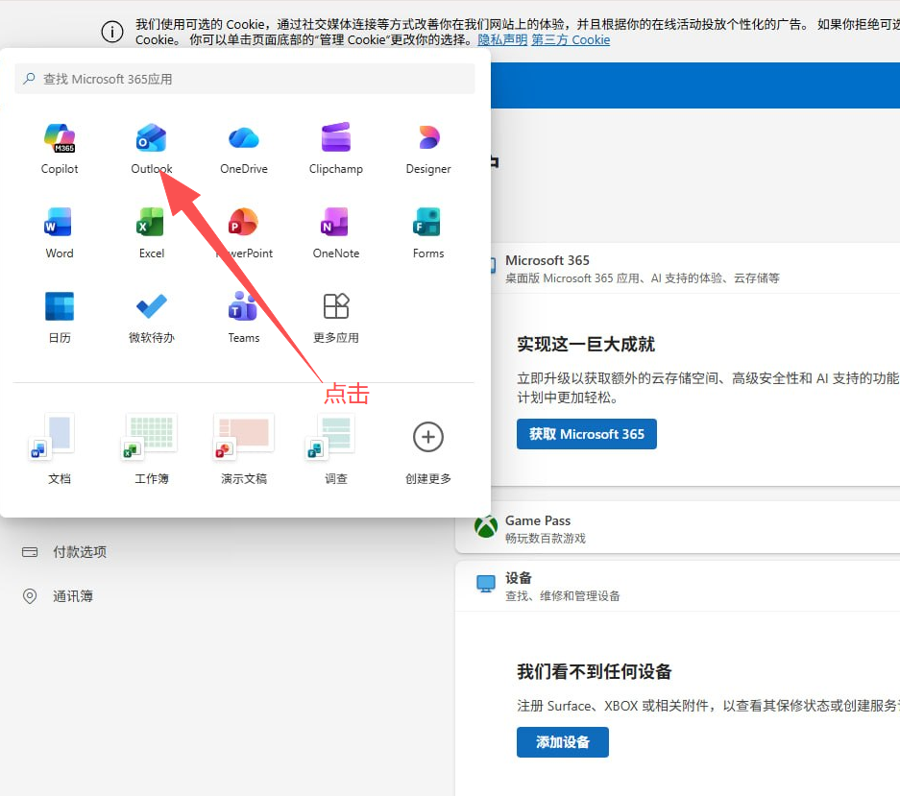Open the Copilot M365 app
The image size is (900, 796).
60,148
